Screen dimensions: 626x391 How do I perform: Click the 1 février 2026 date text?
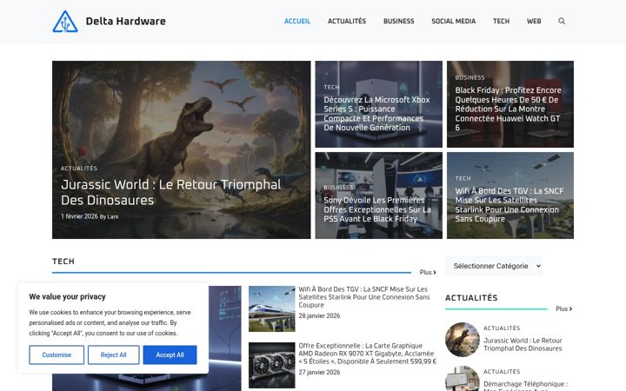tap(79, 216)
